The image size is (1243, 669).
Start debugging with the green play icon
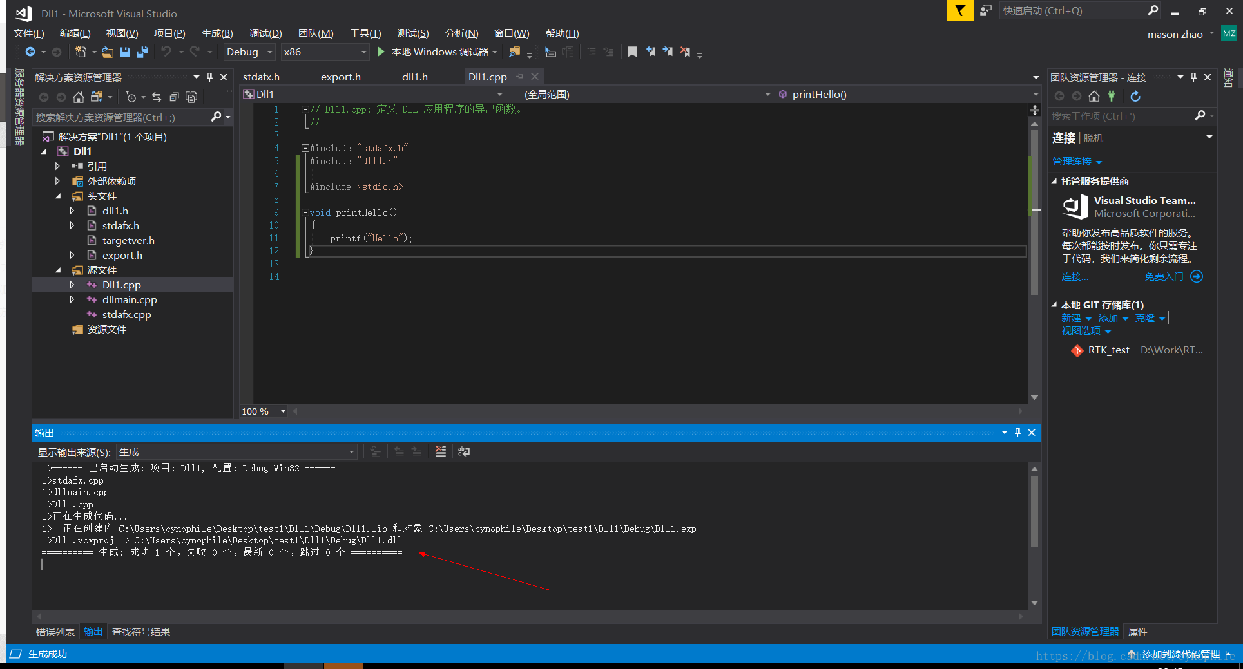tap(381, 52)
